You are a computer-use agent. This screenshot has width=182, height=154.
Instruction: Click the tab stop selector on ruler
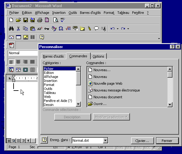10,78
